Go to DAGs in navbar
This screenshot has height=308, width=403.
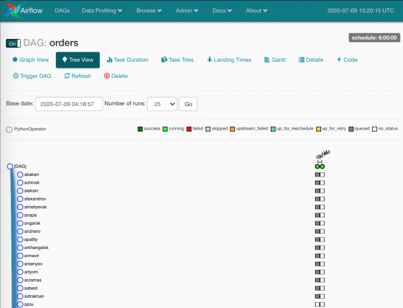[x=61, y=11]
